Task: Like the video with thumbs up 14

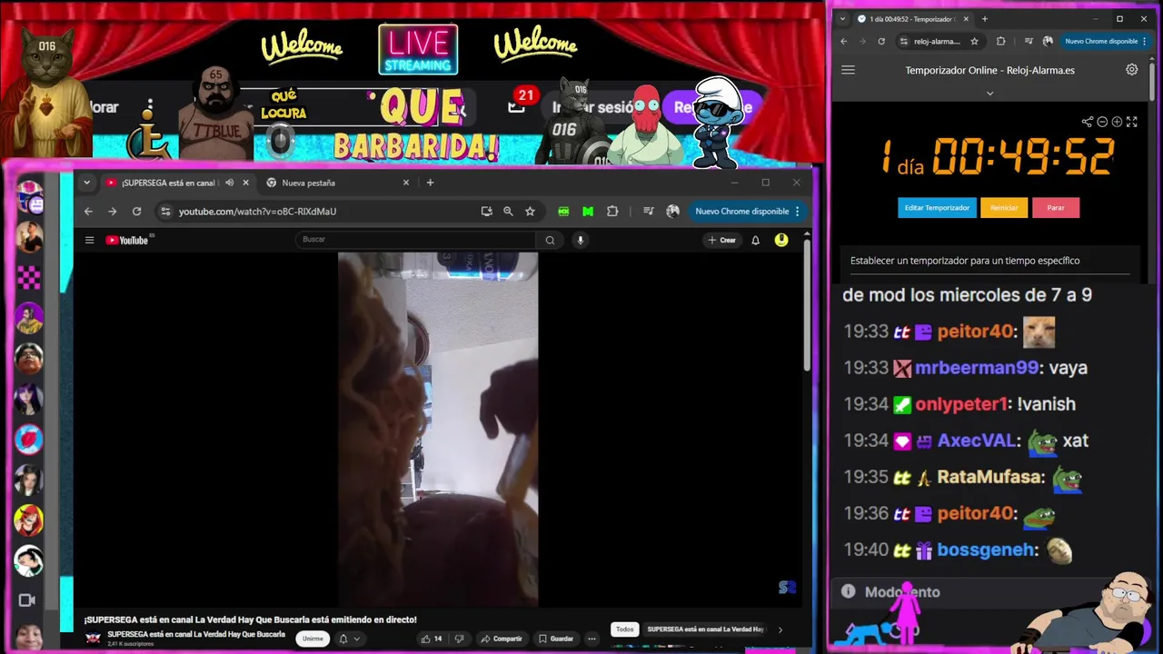Action: click(432, 639)
